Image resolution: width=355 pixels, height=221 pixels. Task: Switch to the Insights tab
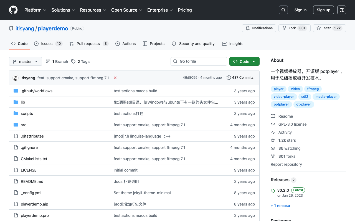tap(233, 44)
